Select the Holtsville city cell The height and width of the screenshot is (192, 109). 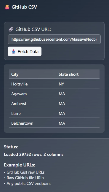[x=32, y=84]
